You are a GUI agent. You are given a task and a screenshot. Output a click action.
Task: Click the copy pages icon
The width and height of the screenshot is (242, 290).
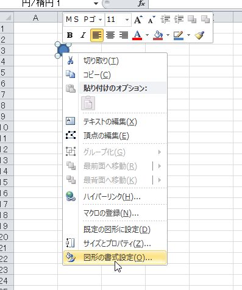click(71, 74)
